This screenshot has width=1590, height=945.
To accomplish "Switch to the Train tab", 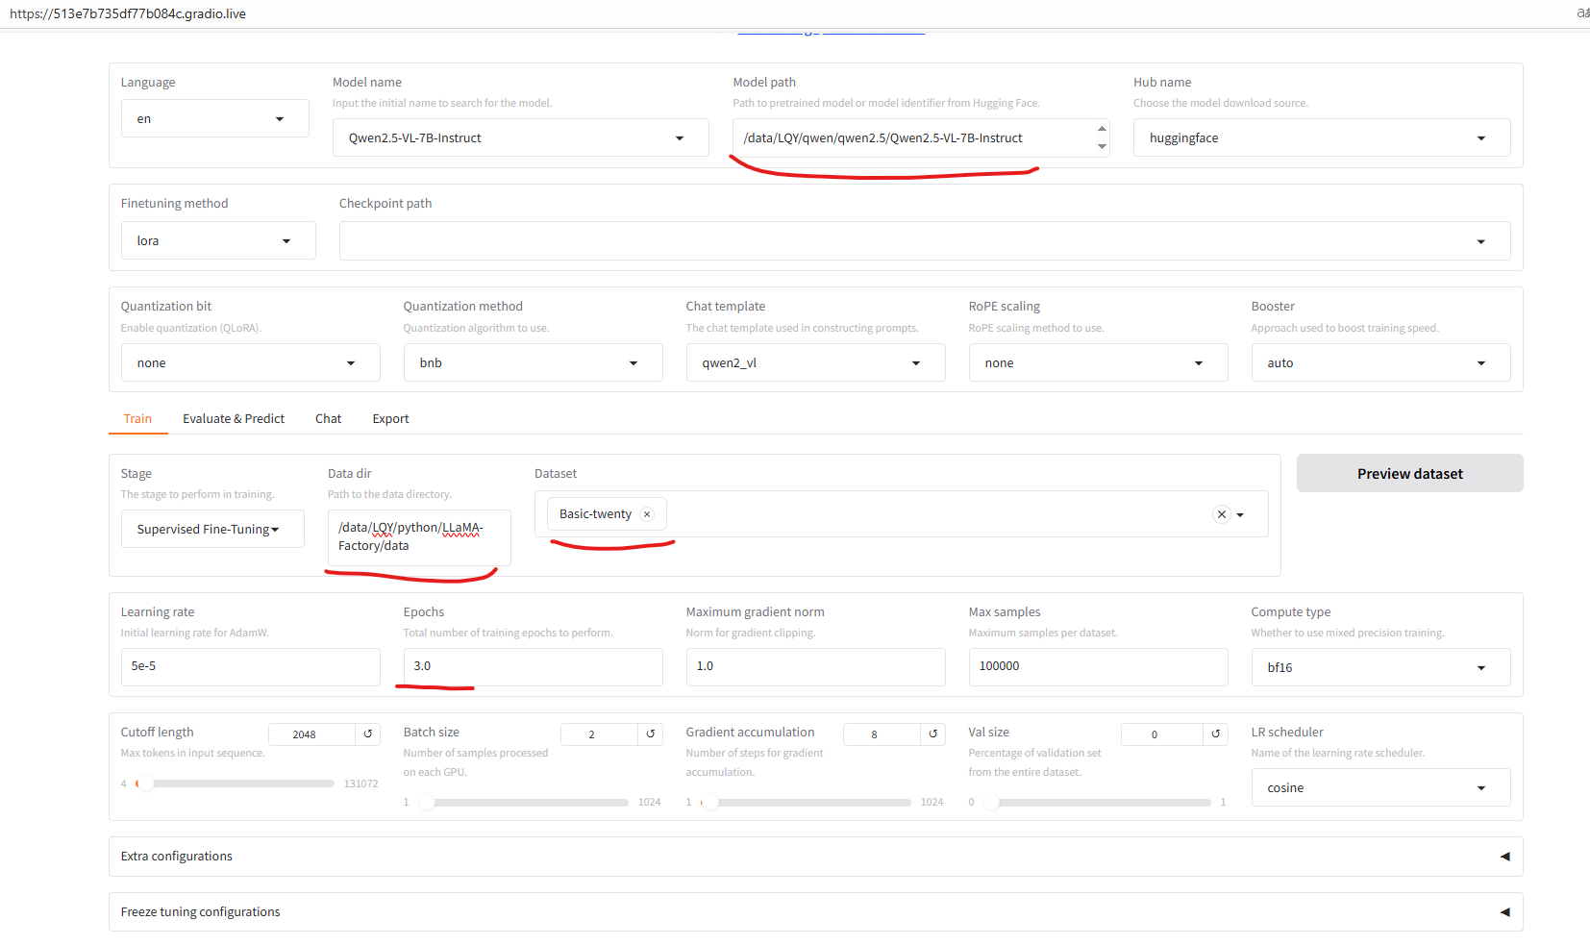I will click(137, 418).
